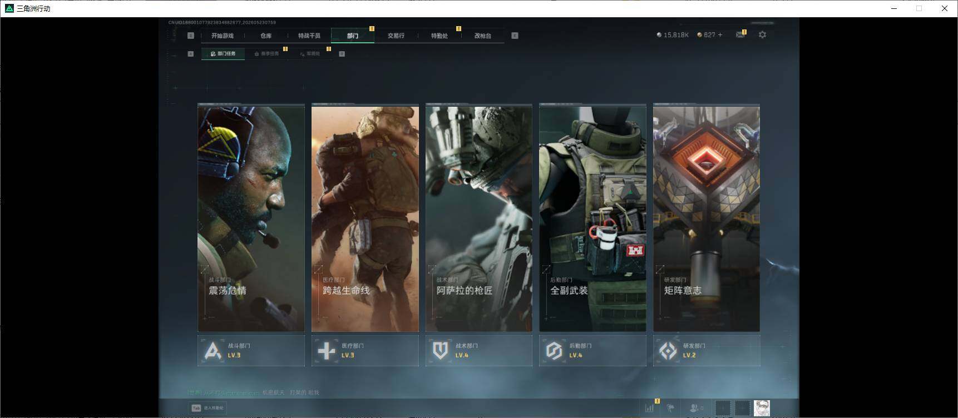Click the Tab shortcut button at bottom left

click(x=208, y=408)
